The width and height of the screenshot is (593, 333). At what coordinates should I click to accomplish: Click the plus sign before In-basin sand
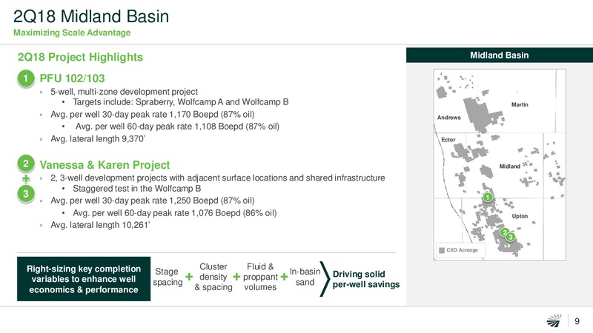[284, 277]
